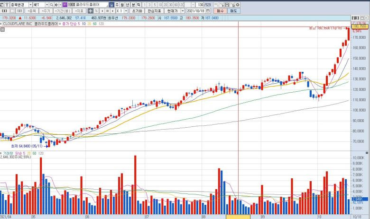Open the calendar date picker icon
370x219 pixels.
pyautogui.click(x=208, y=11)
